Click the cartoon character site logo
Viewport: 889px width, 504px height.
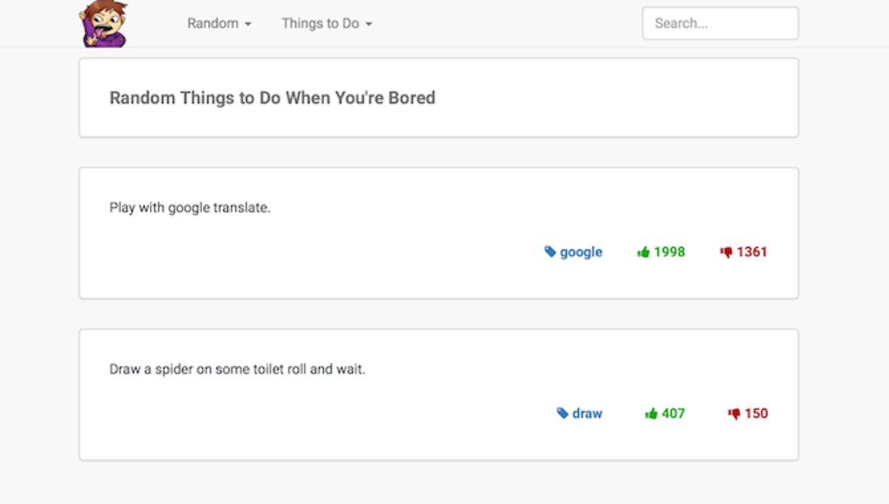[104, 24]
